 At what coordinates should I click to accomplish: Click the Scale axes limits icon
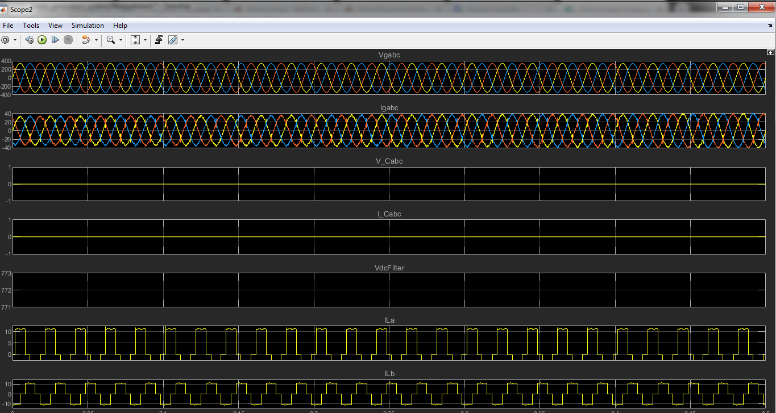pyautogui.click(x=135, y=40)
